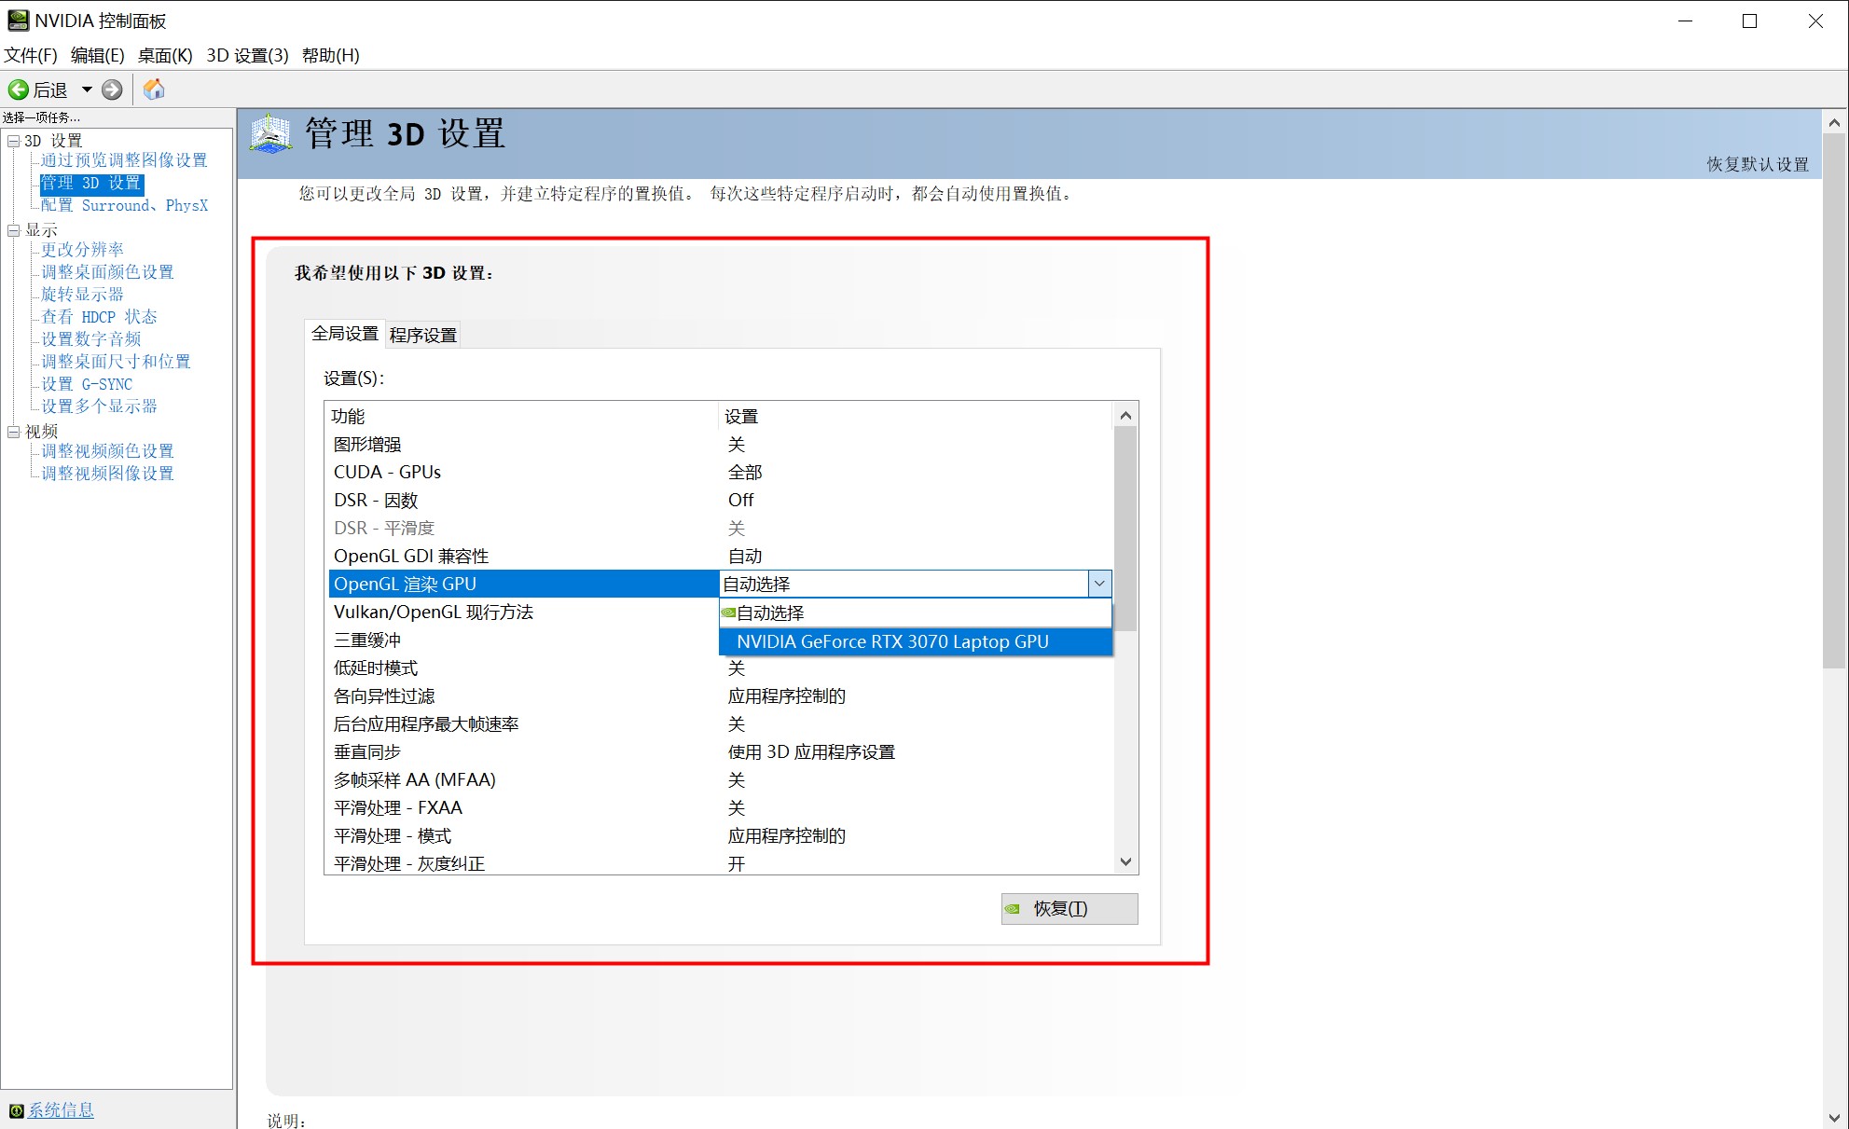This screenshot has width=1849, height=1129.
Task: Click main page scroll-down arrow
Action: (1834, 1118)
